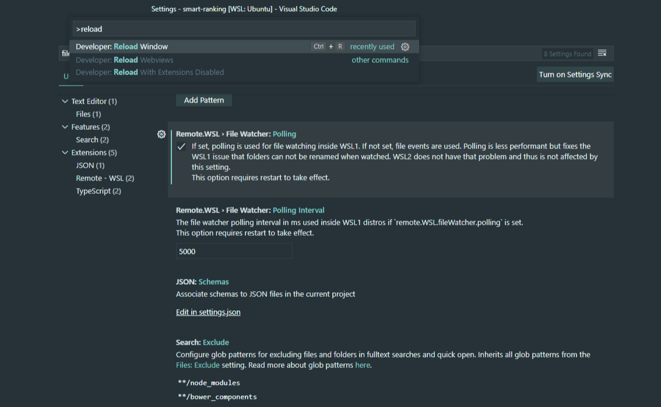
Task: Collapse the Extensions tree section
Action: (65, 153)
